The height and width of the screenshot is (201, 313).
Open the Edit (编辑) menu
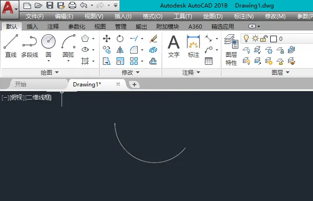64,16
